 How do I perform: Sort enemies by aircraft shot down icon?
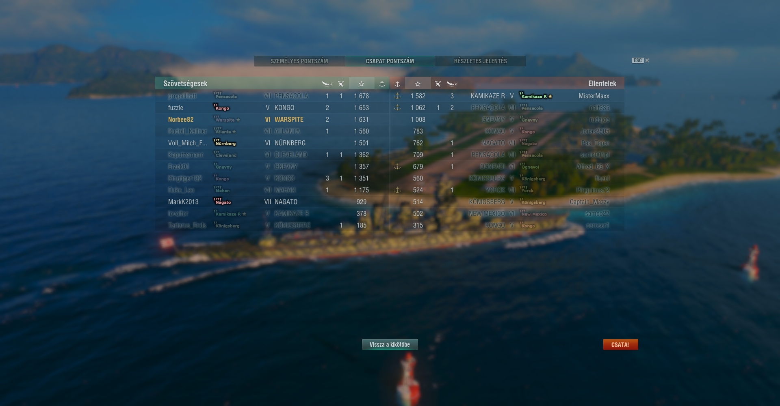pyautogui.click(x=438, y=84)
